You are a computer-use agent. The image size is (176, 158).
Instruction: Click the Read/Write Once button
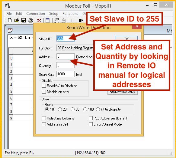point(123,92)
